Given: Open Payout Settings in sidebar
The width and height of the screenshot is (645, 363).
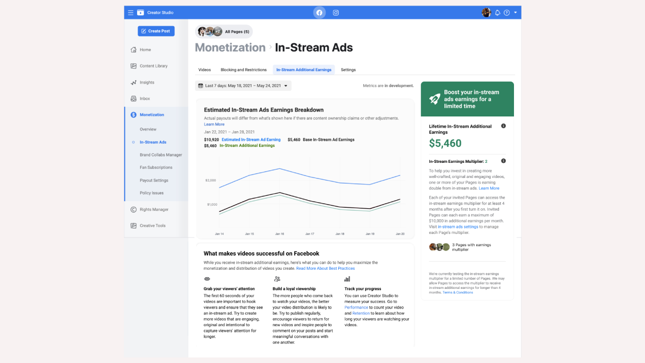Looking at the screenshot, I should point(154,180).
